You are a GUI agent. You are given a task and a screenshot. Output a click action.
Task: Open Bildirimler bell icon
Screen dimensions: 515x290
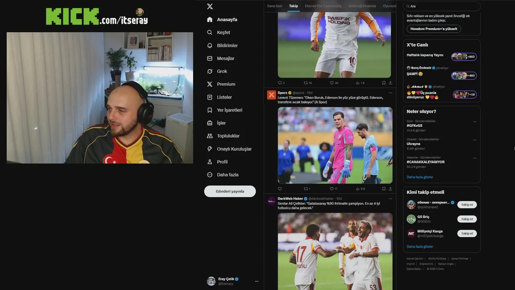tap(210, 46)
